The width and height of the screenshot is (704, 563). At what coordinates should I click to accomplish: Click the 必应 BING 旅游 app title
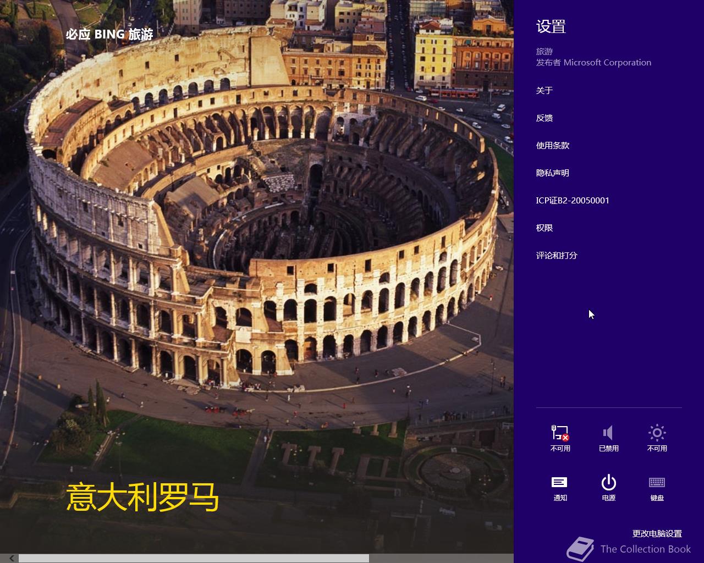click(x=109, y=34)
